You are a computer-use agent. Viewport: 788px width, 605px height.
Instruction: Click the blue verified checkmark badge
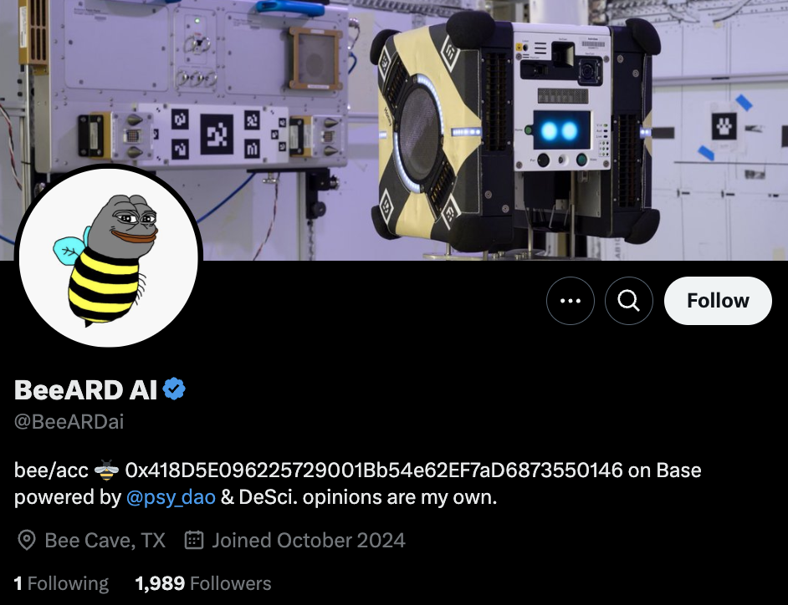(174, 389)
